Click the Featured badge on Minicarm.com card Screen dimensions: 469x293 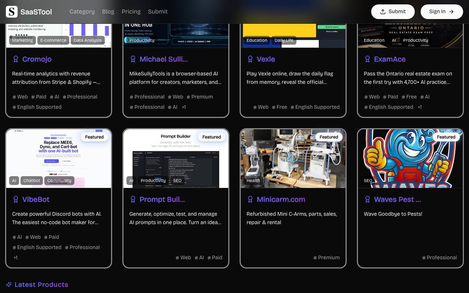point(329,137)
